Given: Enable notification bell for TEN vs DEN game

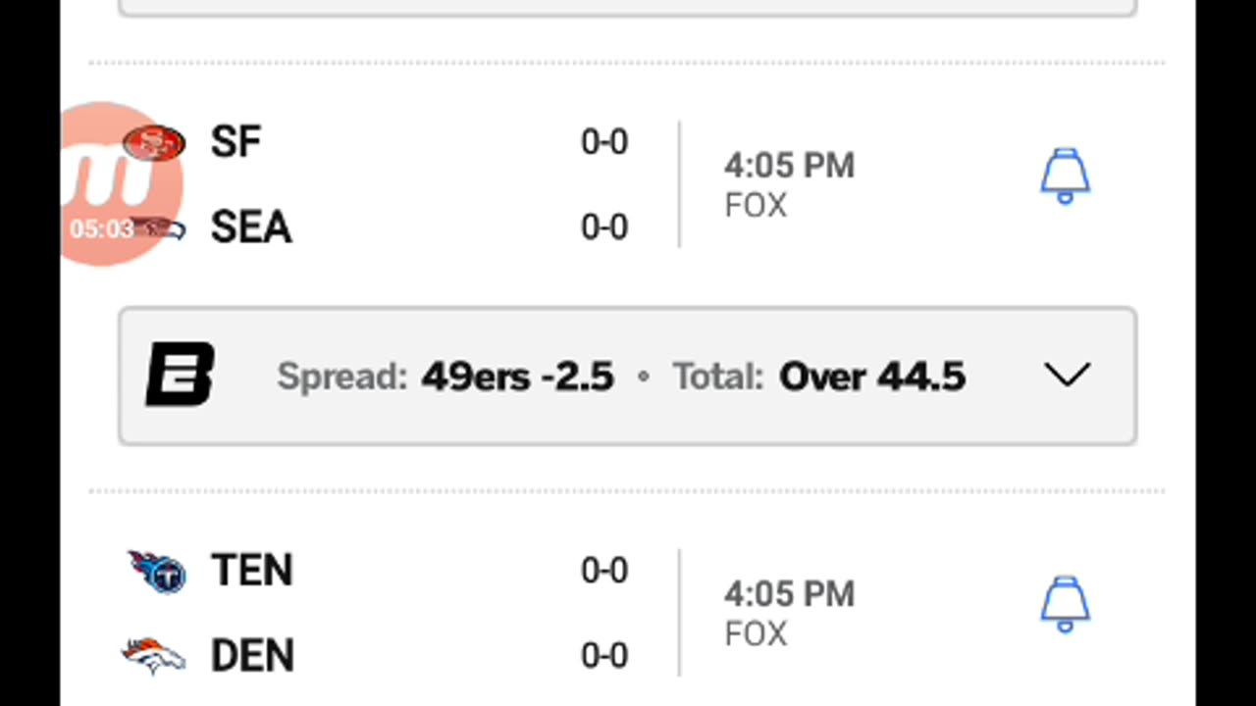Looking at the screenshot, I should [1065, 604].
